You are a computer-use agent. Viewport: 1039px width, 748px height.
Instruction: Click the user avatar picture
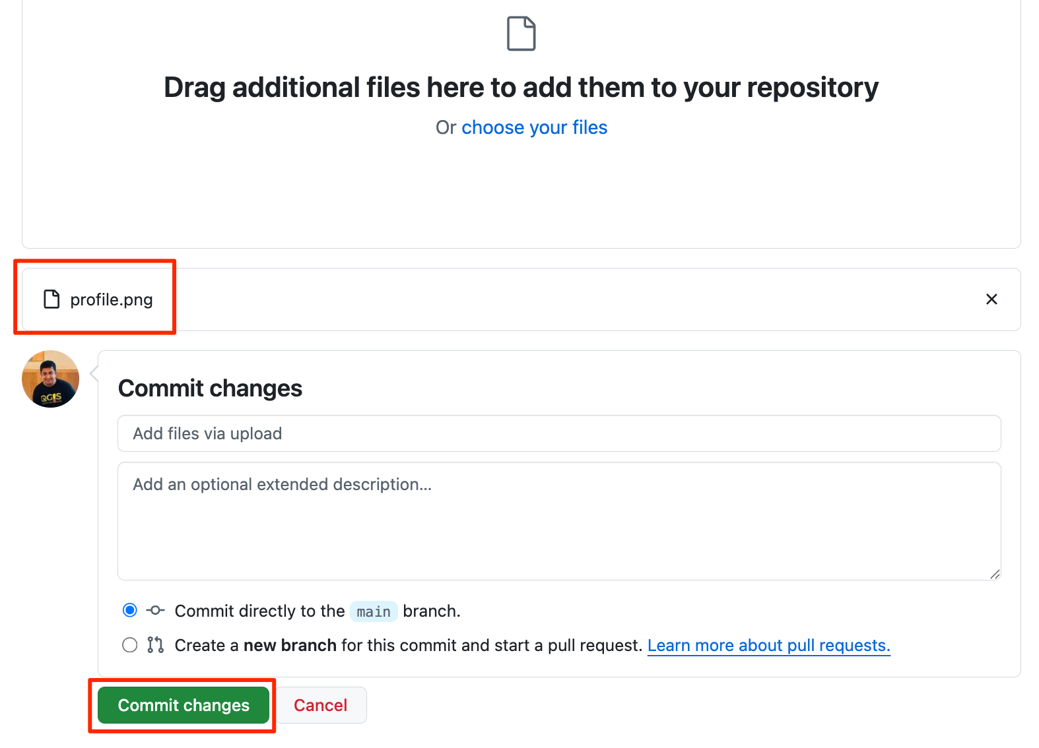coord(51,379)
